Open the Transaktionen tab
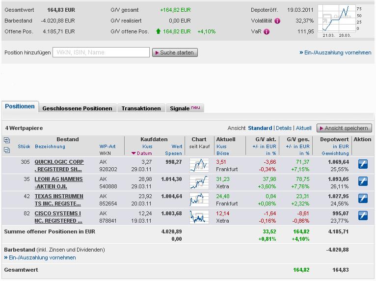Image resolution: width=376 pixels, height=281 pixels. tap(141, 108)
